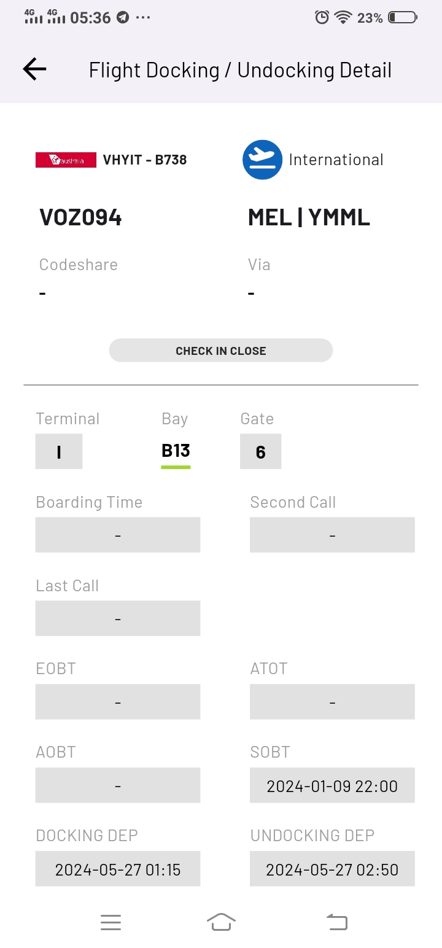442x948 pixels.
Task: Tap the Virgin Australia airline logo
Action: (x=66, y=160)
